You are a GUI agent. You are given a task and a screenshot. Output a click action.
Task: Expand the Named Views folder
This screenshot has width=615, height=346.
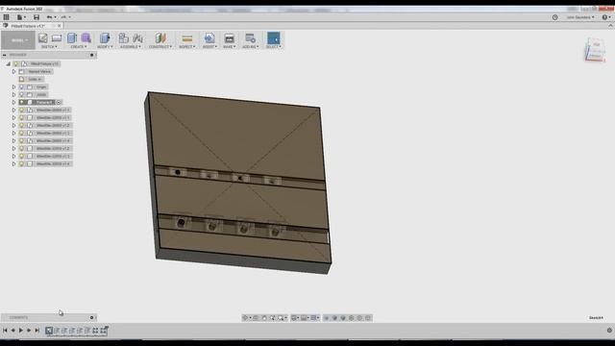13,71
